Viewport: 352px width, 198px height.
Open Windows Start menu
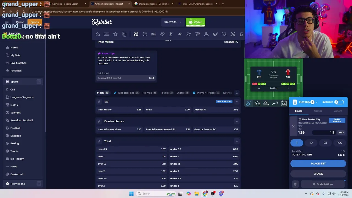[131, 194]
